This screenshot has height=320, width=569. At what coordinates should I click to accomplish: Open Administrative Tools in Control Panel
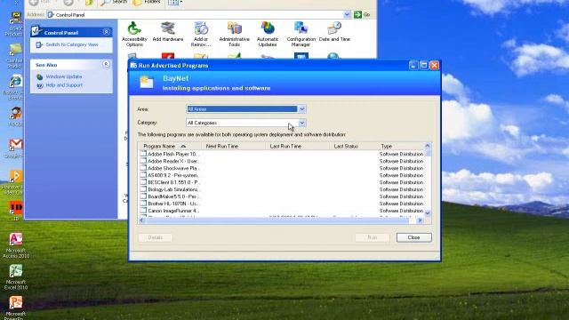[x=234, y=34]
